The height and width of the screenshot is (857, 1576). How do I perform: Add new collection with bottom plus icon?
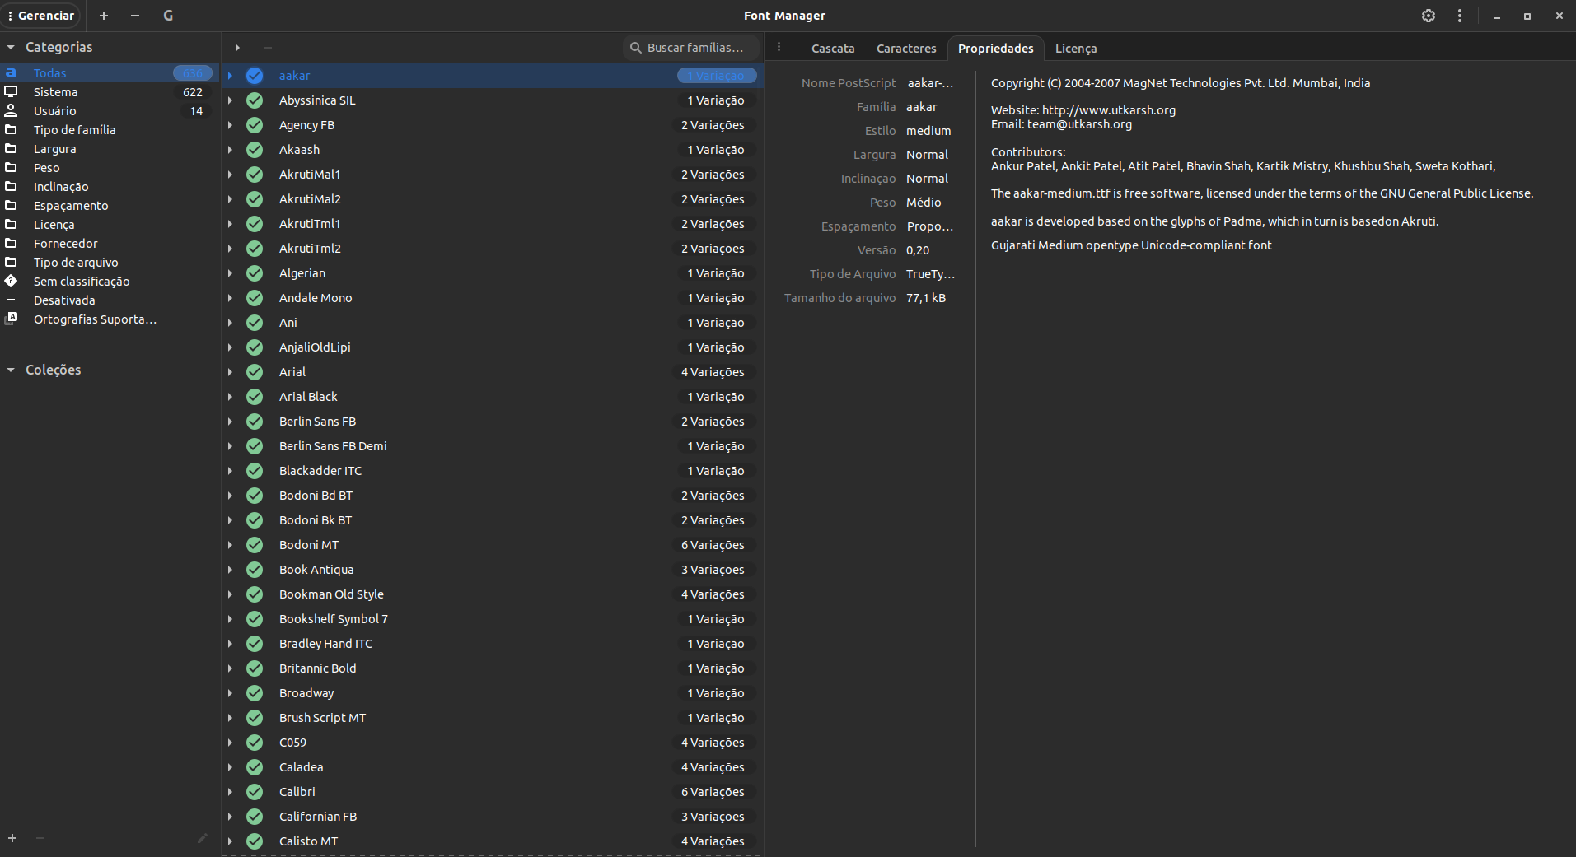click(12, 838)
